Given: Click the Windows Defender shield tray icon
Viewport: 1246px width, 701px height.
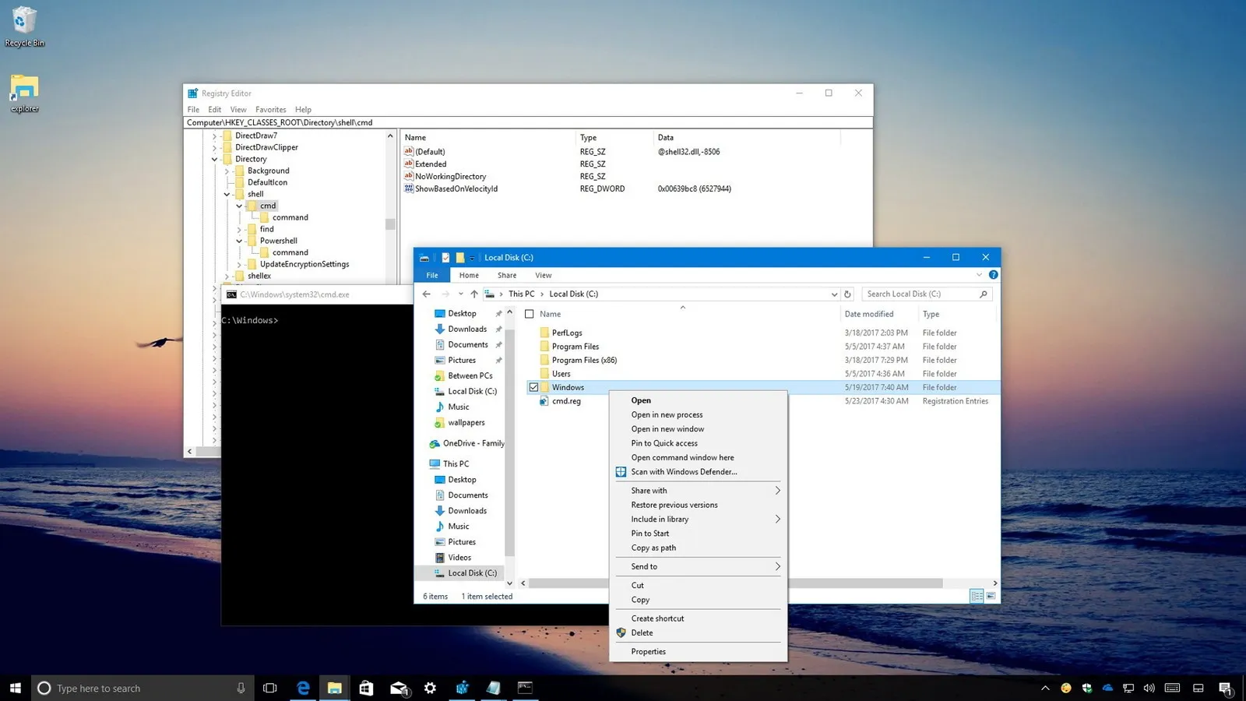Looking at the screenshot, I should coord(1086,688).
